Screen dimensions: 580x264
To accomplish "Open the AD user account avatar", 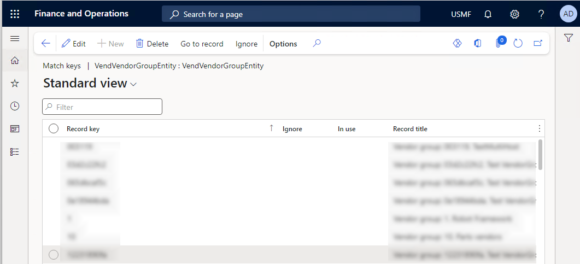I will pyautogui.click(x=568, y=14).
